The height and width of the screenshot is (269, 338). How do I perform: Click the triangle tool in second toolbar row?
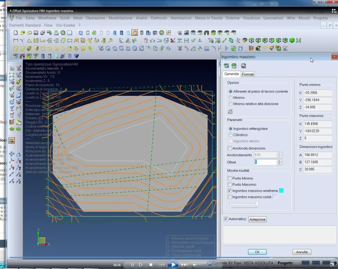(x=29, y=40)
